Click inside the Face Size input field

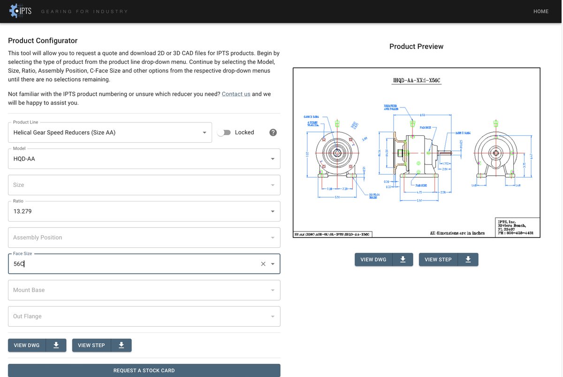pos(94,264)
